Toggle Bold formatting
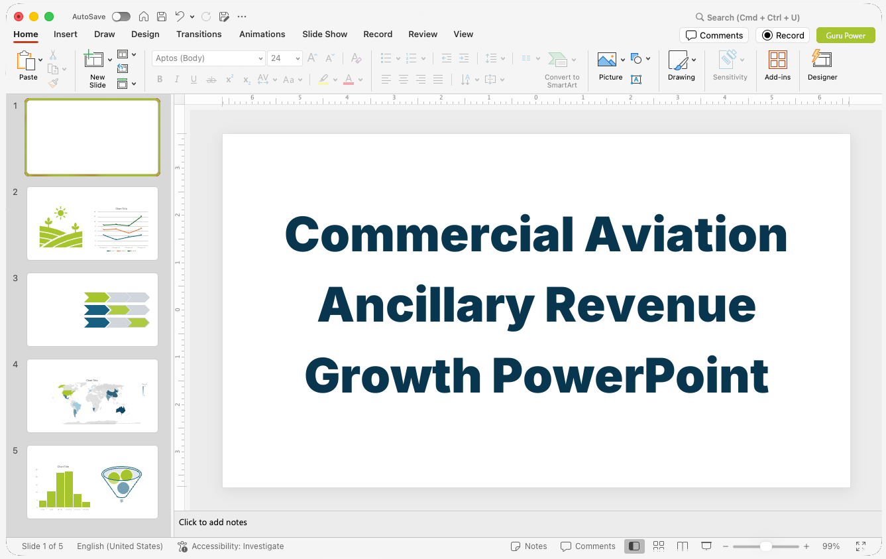Screen dimensions: 886x559 tap(160, 80)
